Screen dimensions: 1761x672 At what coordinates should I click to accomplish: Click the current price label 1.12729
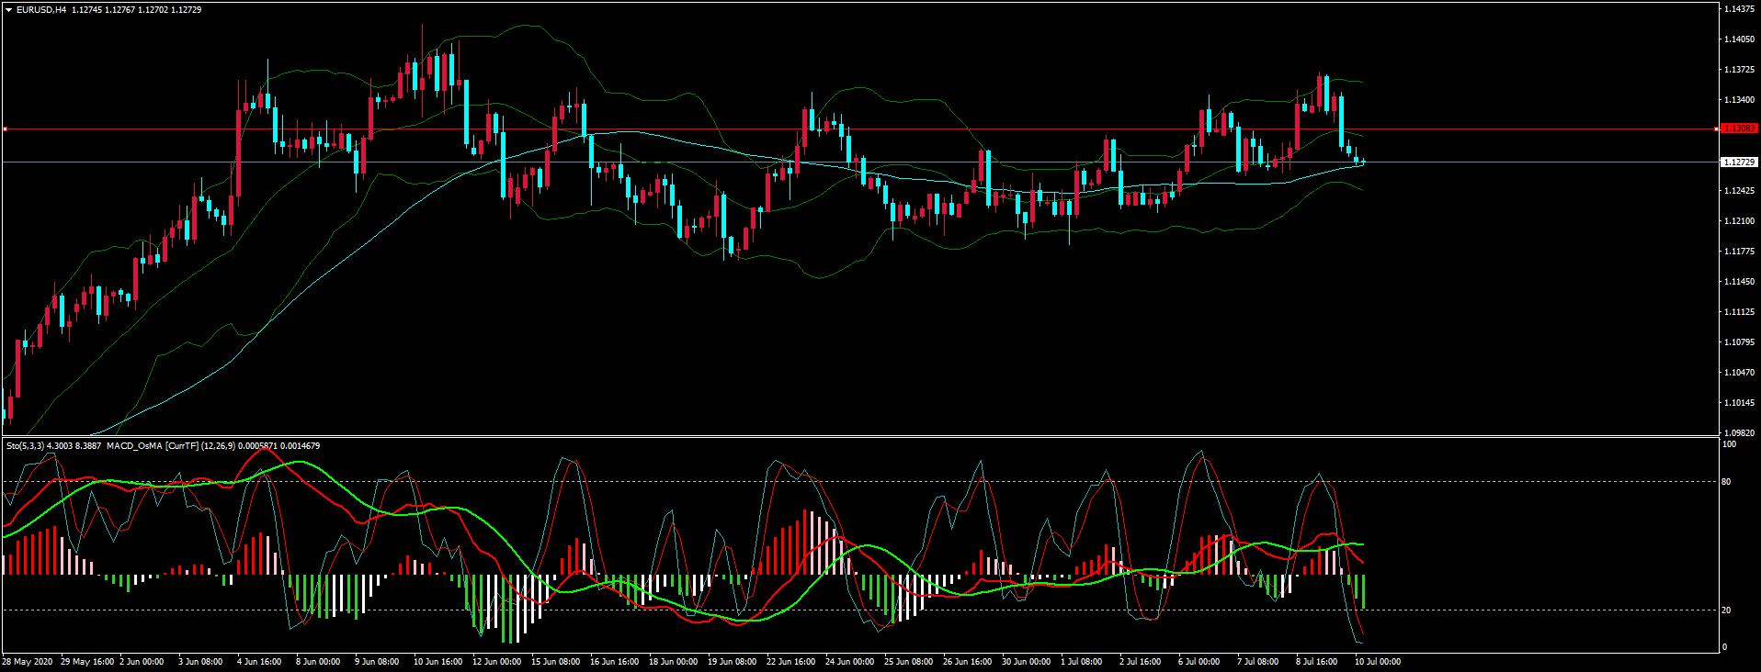click(x=1739, y=162)
